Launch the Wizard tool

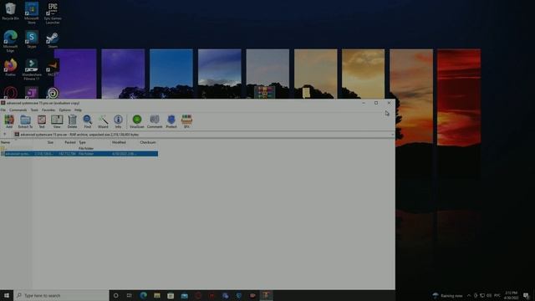103,121
